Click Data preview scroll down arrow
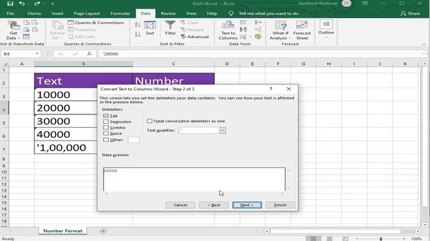 click(x=288, y=188)
